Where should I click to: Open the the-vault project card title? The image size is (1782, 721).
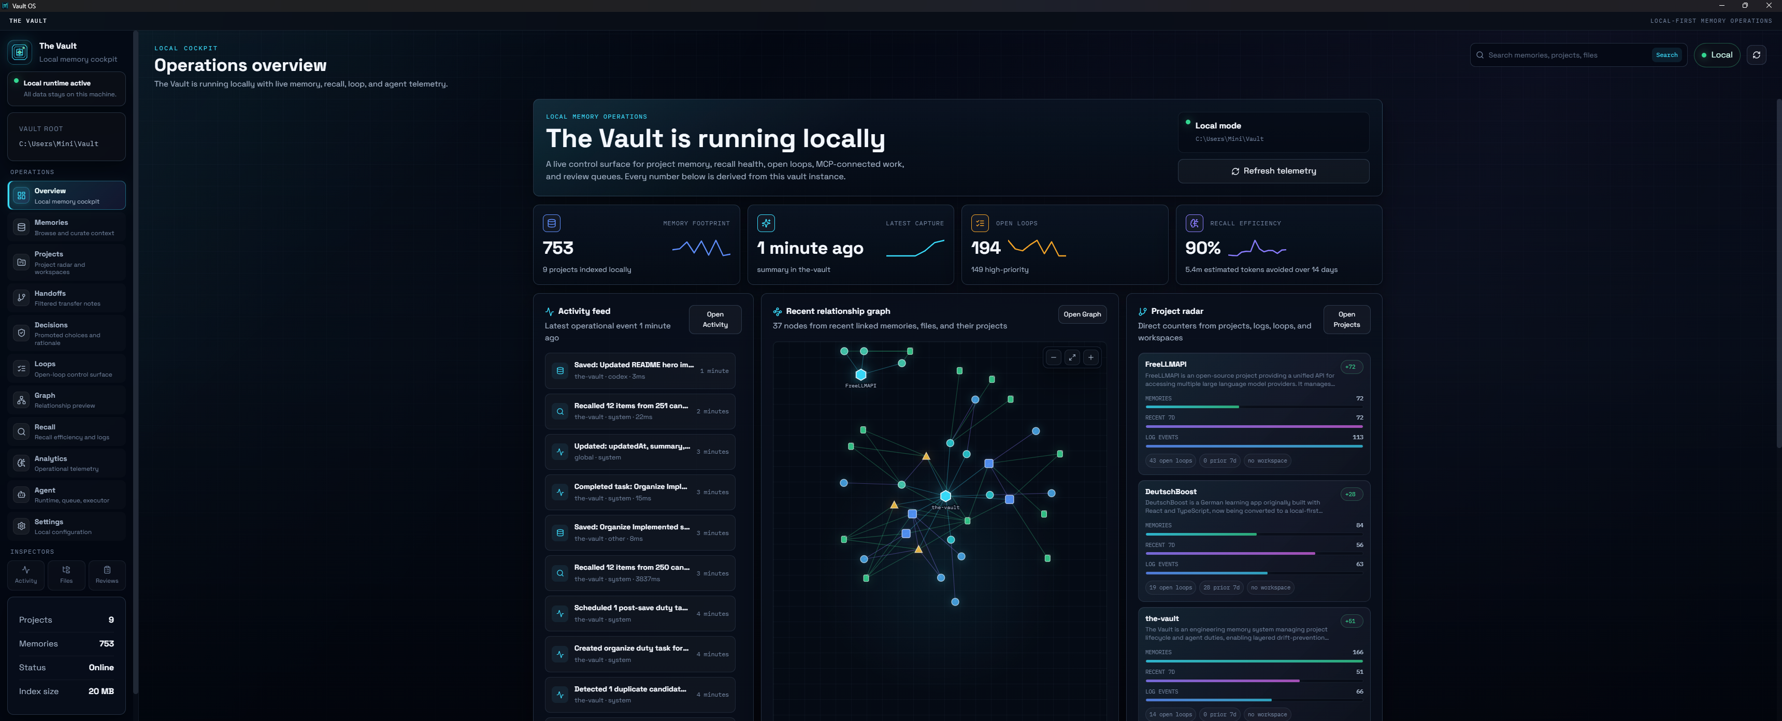point(1161,619)
